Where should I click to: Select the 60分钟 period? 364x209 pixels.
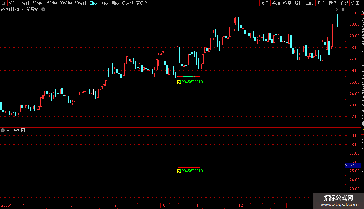coord(80,3)
